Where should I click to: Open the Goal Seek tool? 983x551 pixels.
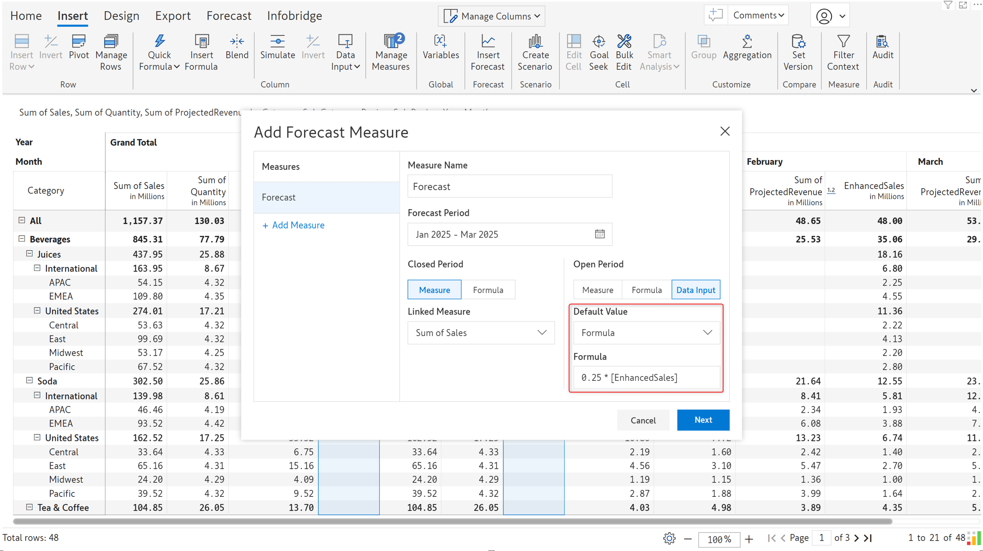[x=599, y=52]
